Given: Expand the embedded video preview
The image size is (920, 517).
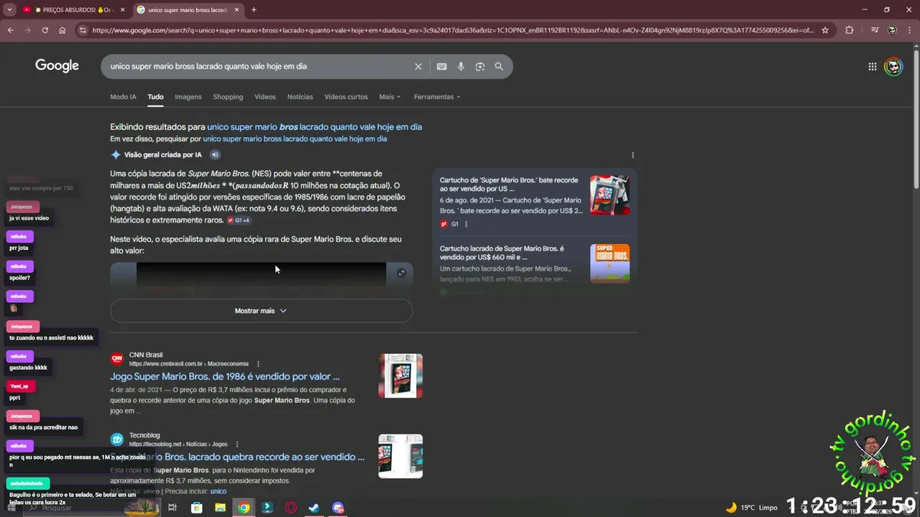Looking at the screenshot, I should [401, 273].
